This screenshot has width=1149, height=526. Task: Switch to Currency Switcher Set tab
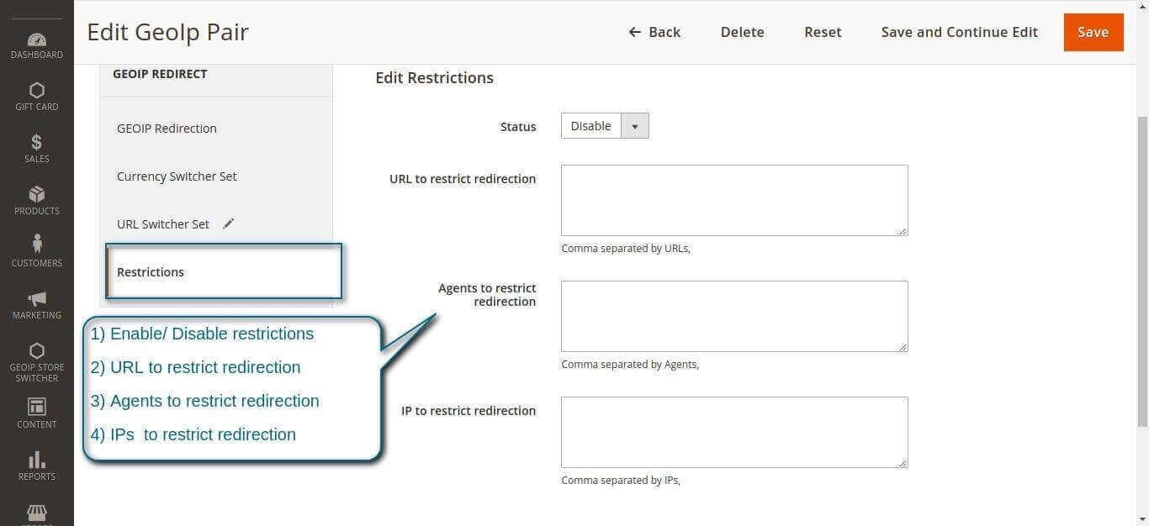(177, 176)
